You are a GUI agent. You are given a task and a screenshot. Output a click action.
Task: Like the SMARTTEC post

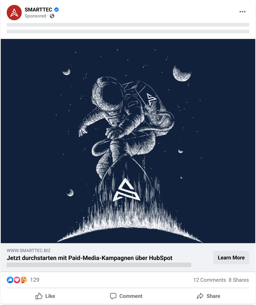45,296
